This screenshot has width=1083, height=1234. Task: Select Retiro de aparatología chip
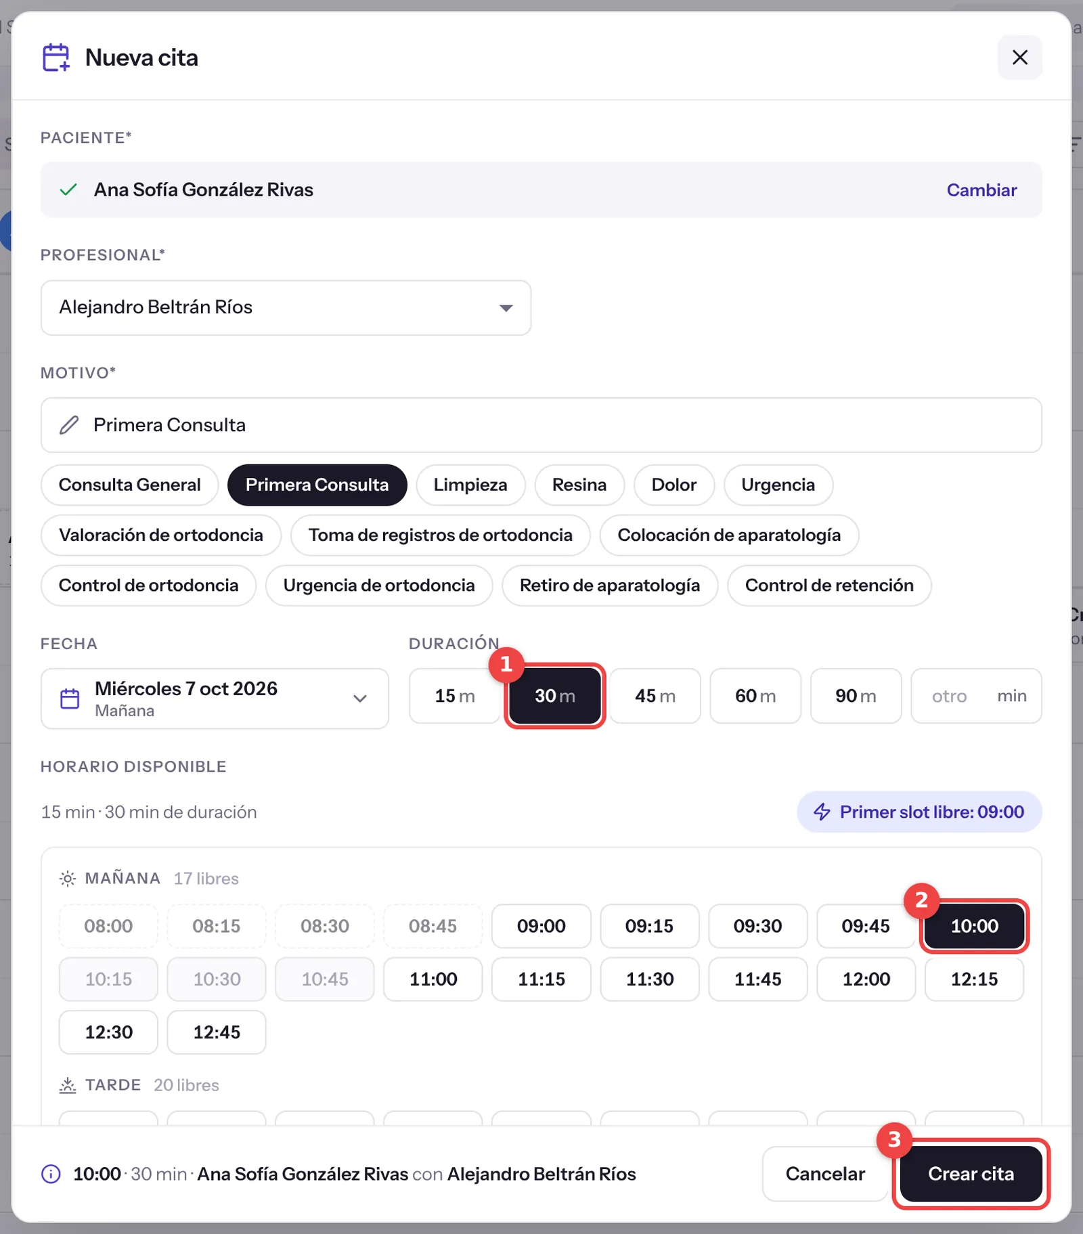point(610,586)
